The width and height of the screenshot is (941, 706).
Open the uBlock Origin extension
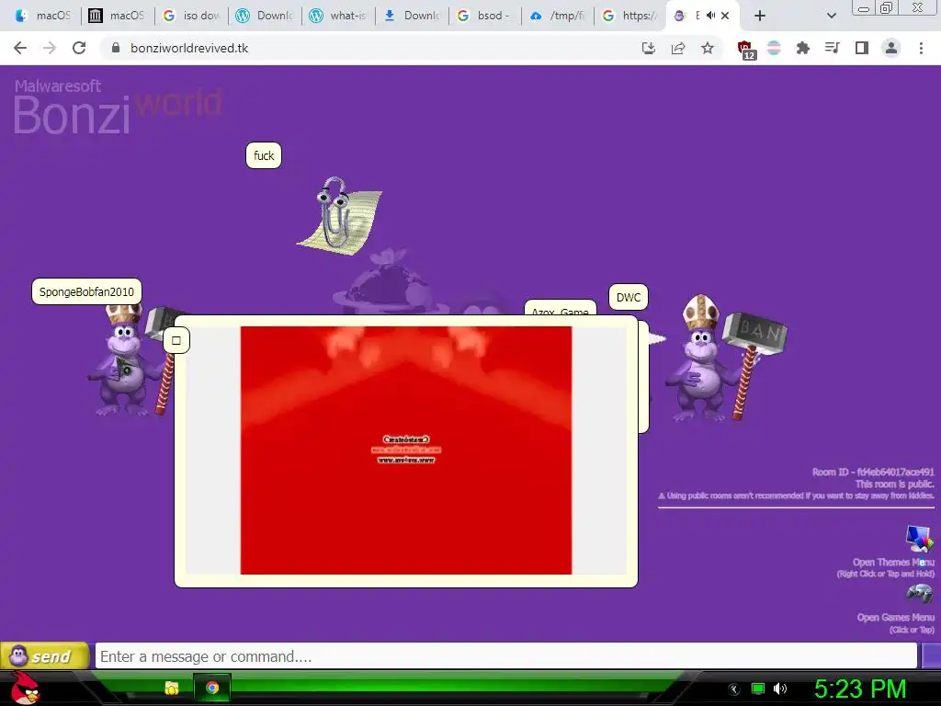[x=745, y=50]
